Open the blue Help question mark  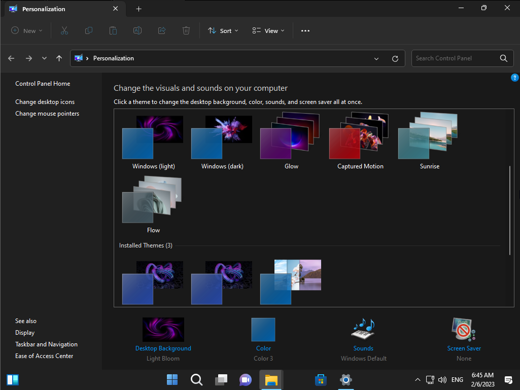point(514,78)
